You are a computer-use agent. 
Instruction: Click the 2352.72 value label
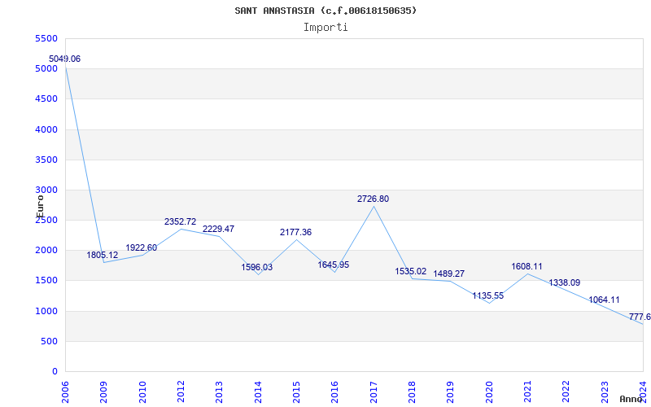pyautogui.click(x=180, y=222)
